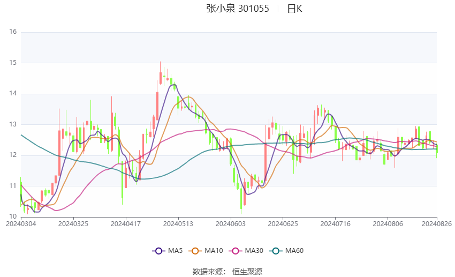The height and width of the screenshot is (277, 455).
Task: Click the 20240826 date axis label
Action: (436, 224)
